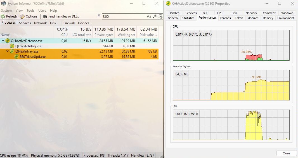Screen dimensions: 298x158
Task: Switch to the Services tab in System Informer
Action: click(x=25, y=23)
